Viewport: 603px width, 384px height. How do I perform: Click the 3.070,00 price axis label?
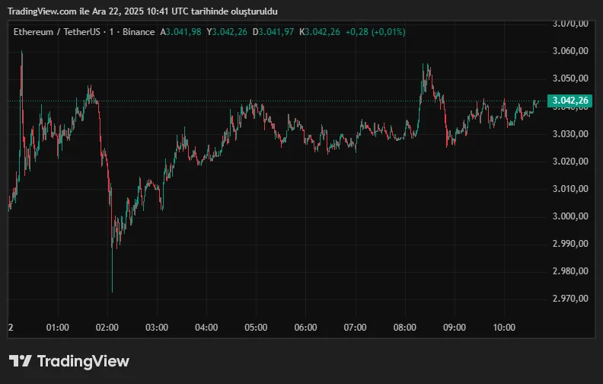click(570, 24)
